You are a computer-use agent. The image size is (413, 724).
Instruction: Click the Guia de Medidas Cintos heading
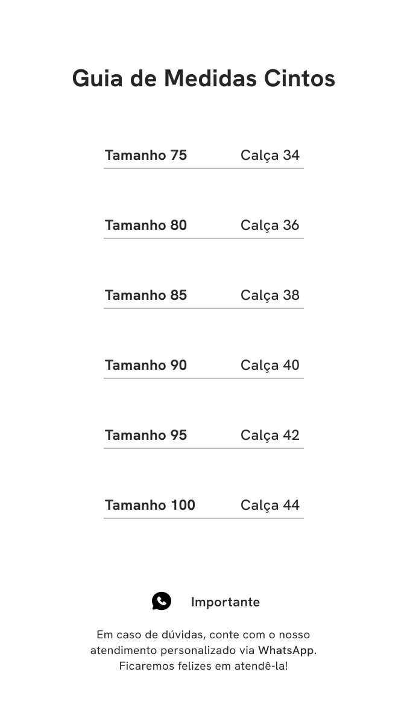204,78
